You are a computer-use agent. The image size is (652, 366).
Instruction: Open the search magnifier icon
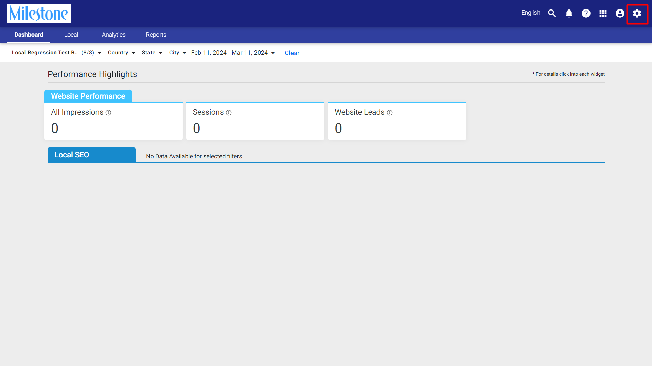[552, 13]
